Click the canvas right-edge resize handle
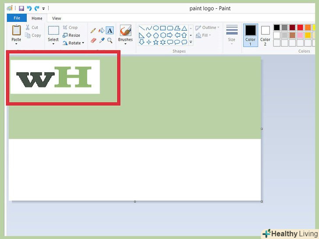Screen dimensions: 319x239 click(262, 129)
